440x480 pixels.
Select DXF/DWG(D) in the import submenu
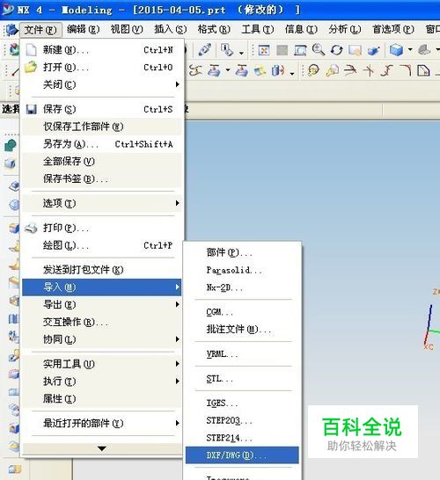(x=242, y=455)
